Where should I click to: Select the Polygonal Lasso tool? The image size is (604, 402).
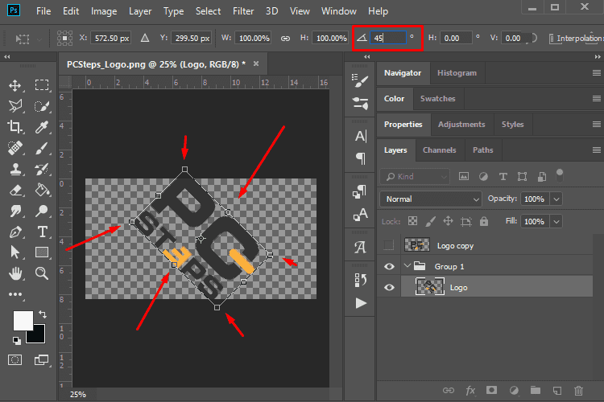(15, 106)
